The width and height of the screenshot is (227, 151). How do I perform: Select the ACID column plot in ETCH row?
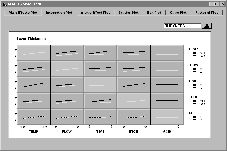[x=167, y=101]
